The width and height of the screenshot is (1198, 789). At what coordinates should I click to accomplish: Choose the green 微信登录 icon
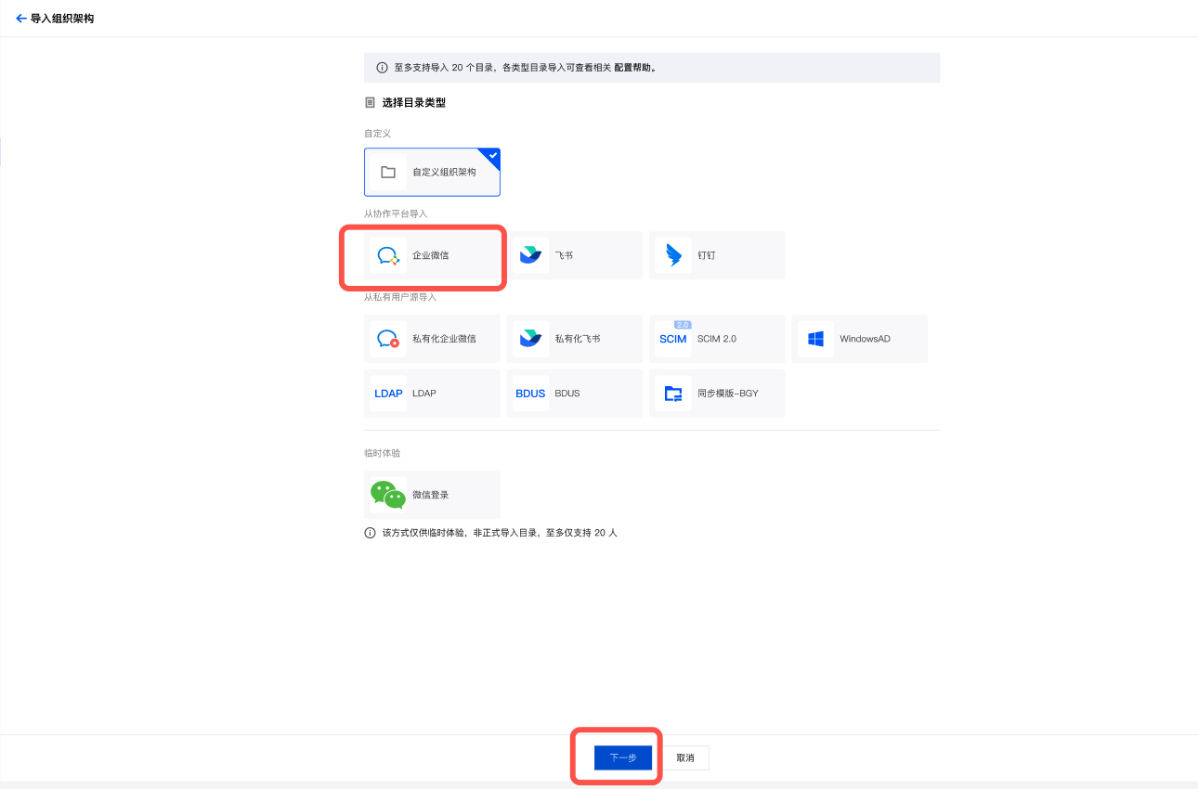pos(388,495)
